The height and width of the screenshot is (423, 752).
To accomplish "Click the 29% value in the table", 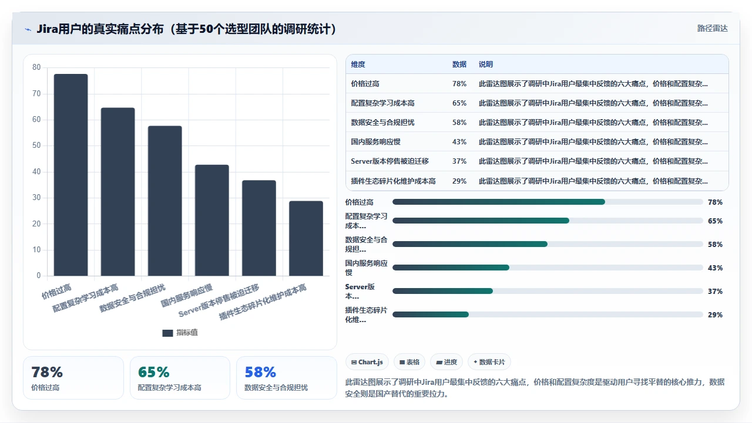I will point(459,181).
